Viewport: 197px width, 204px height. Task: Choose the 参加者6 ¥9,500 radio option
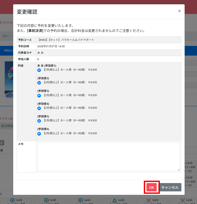39,134
